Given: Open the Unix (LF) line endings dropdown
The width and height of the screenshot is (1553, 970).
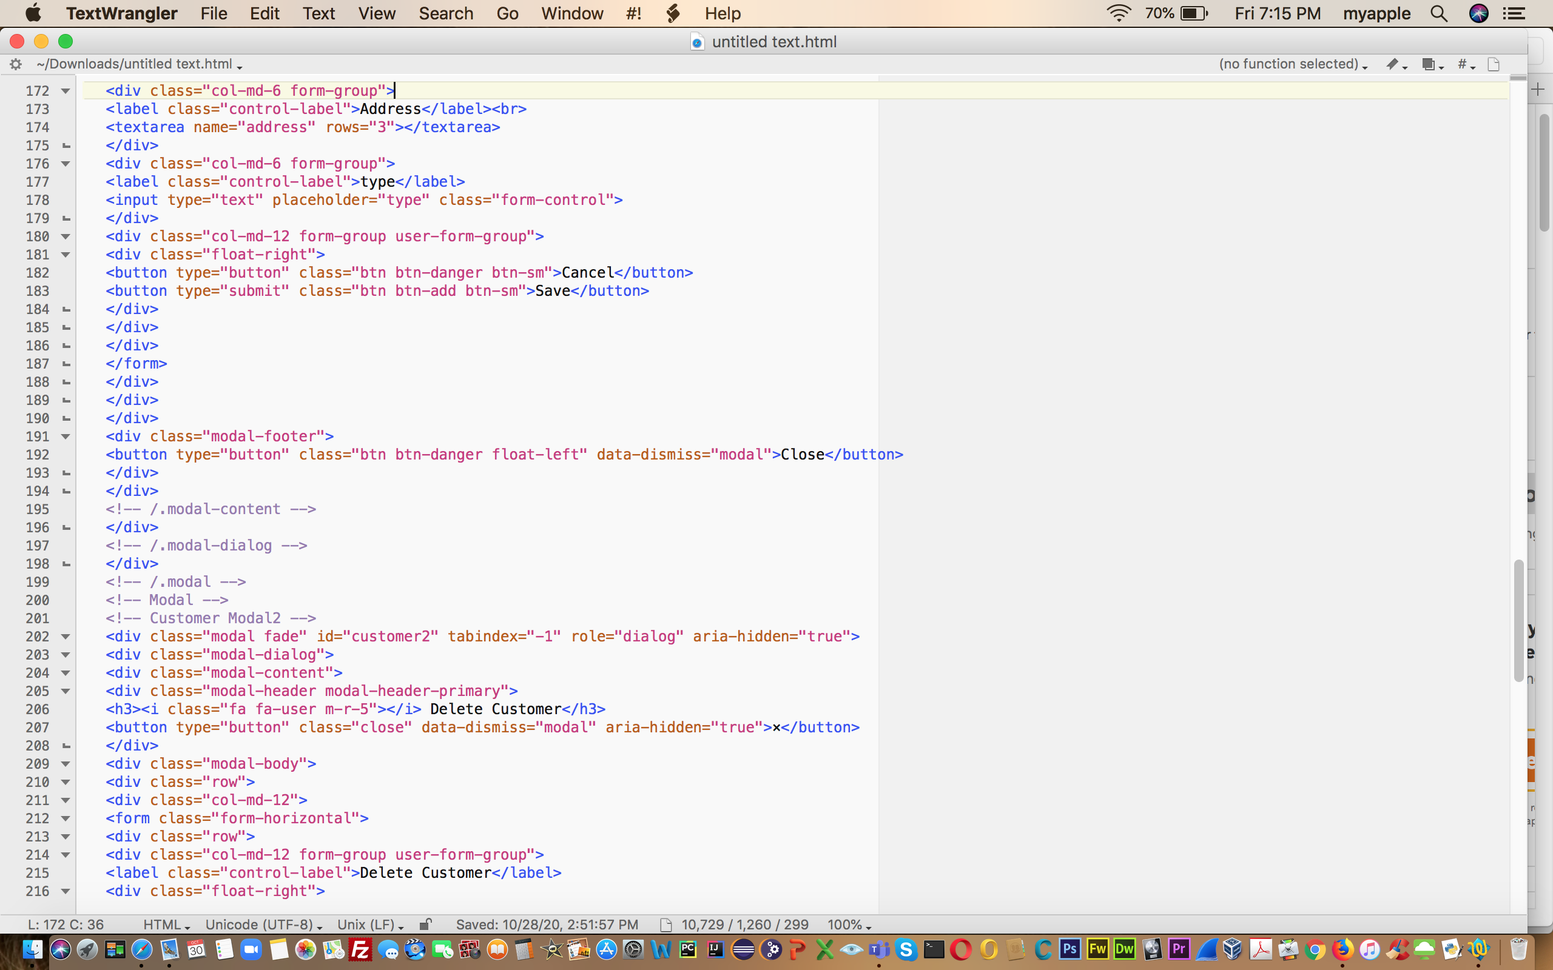Looking at the screenshot, I should pyautogui.click(x=370, y=925).
